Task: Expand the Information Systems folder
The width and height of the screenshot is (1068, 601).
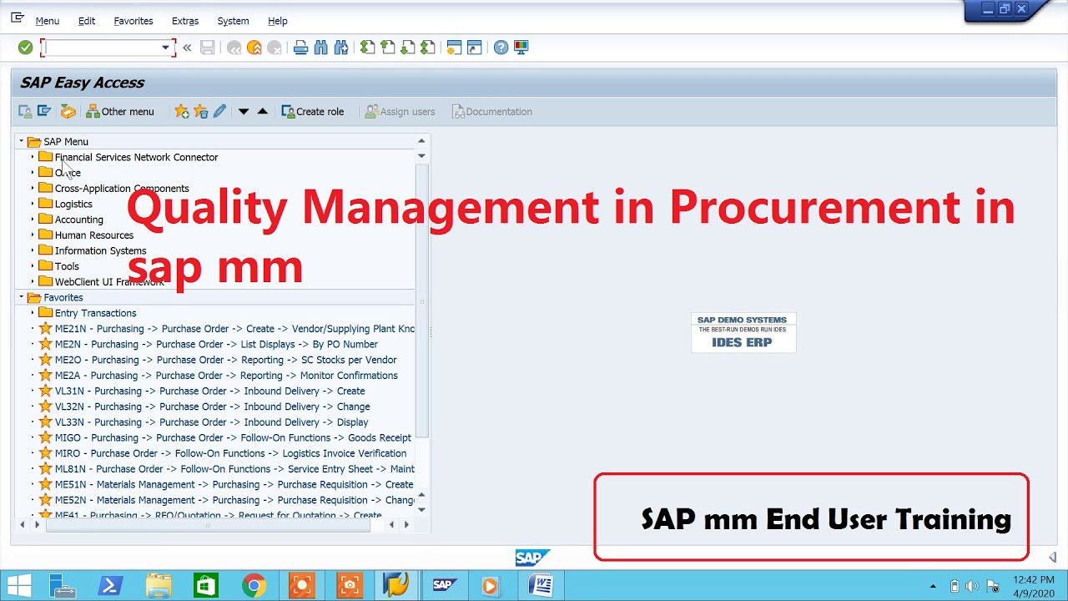Action: (33, 250)
